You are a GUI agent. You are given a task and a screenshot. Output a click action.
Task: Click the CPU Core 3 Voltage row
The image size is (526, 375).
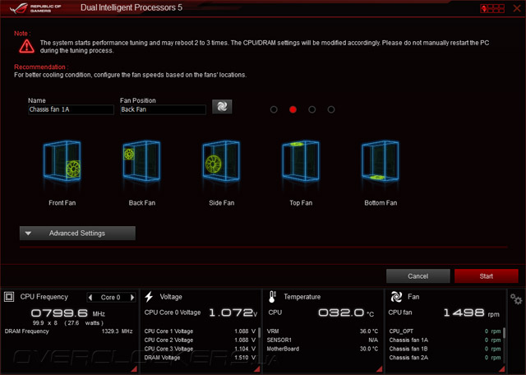click(x=200, y=349)
